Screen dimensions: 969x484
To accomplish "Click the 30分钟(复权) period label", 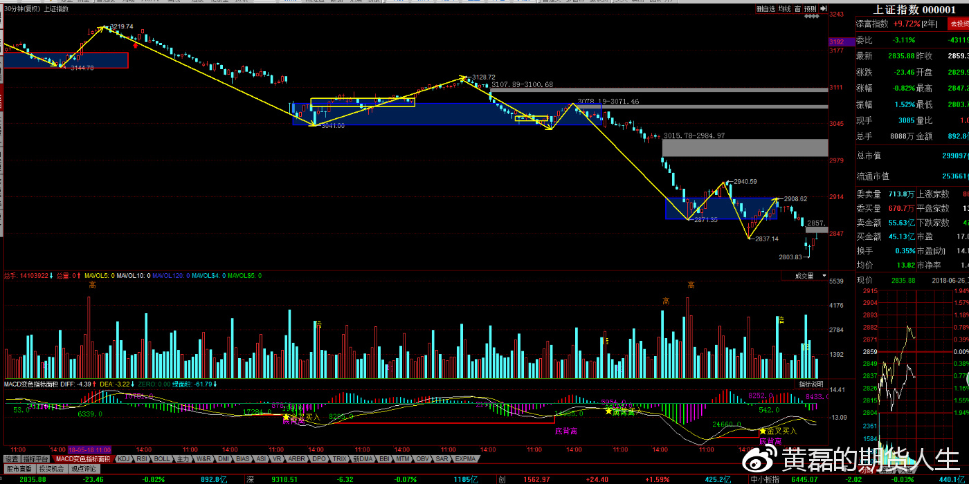I will [21, 9].
